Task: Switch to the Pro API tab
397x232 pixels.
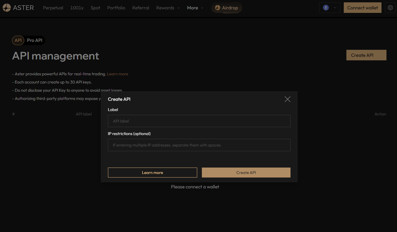Action: (x=35, y=40)
